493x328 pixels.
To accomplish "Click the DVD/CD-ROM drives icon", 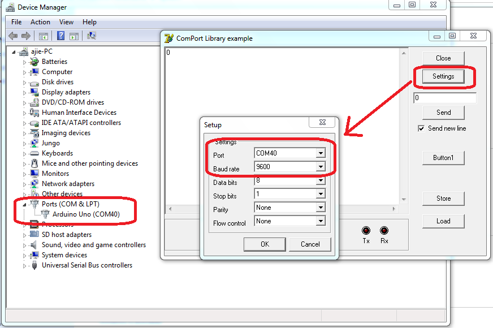I will tap(34, 102).
